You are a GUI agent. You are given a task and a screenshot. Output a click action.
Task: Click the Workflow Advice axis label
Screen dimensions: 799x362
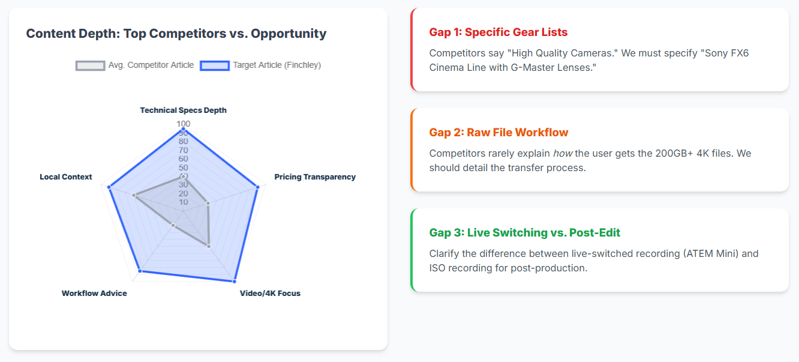(x=94, y=294)
